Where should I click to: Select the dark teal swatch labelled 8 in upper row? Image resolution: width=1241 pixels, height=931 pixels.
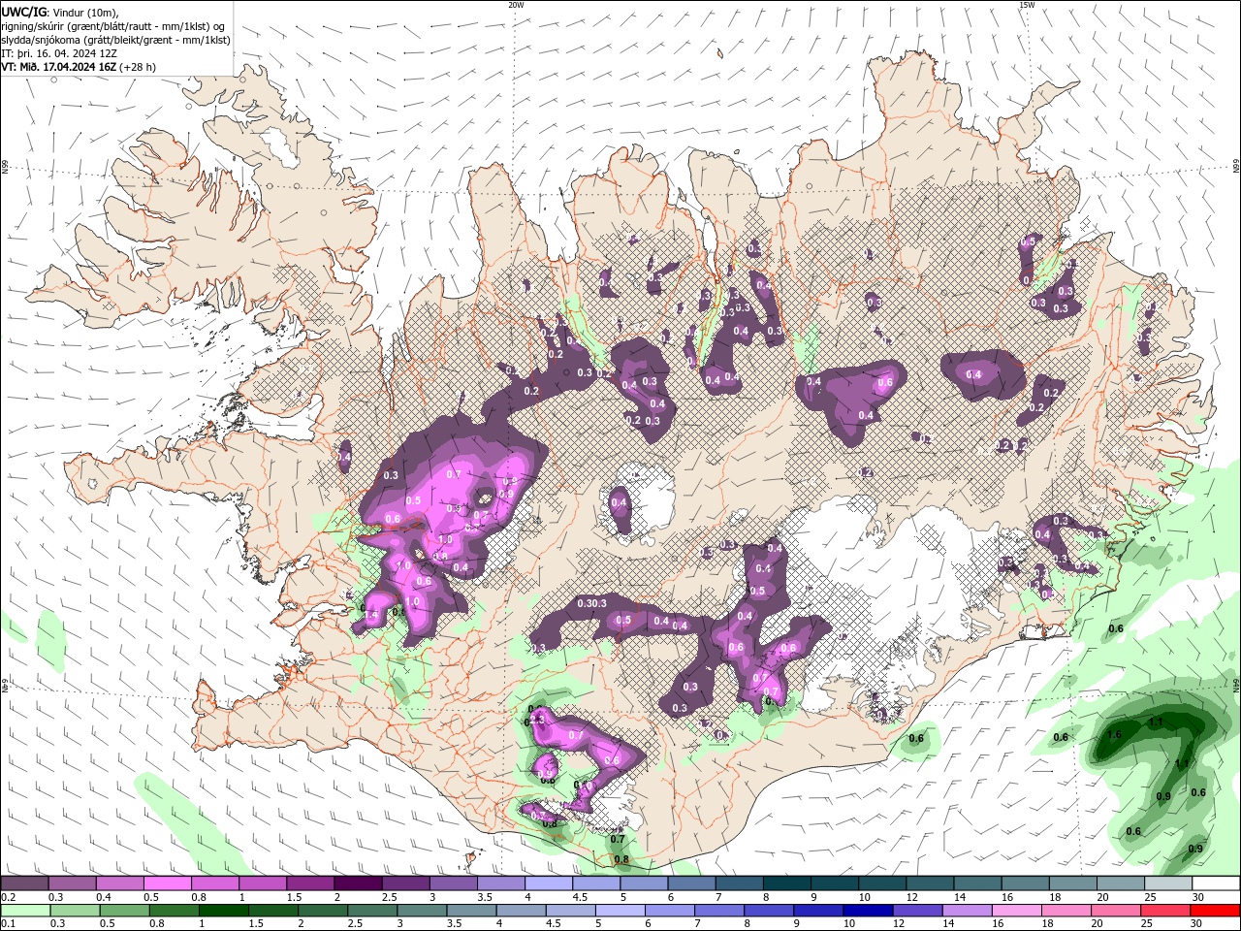click(787, 883)
